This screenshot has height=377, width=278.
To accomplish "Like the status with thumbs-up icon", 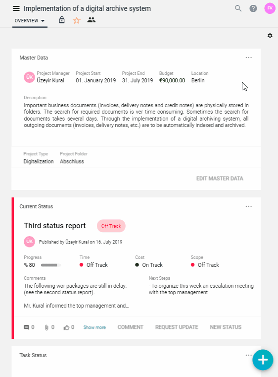I will pyautogui.click(x=66, y=327).
